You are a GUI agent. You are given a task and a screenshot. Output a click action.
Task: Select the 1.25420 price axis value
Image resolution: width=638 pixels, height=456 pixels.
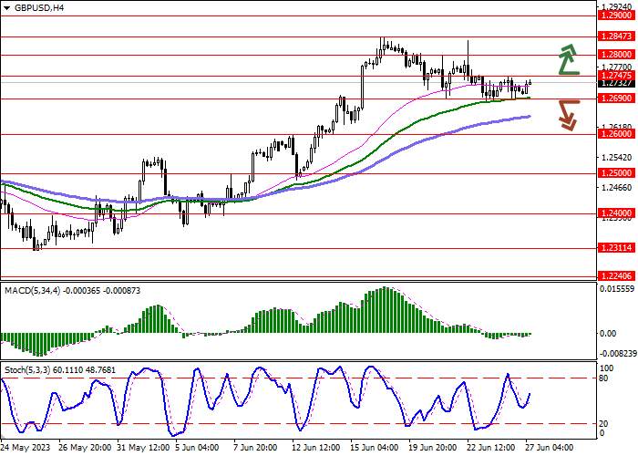click(x=616, y=157)
